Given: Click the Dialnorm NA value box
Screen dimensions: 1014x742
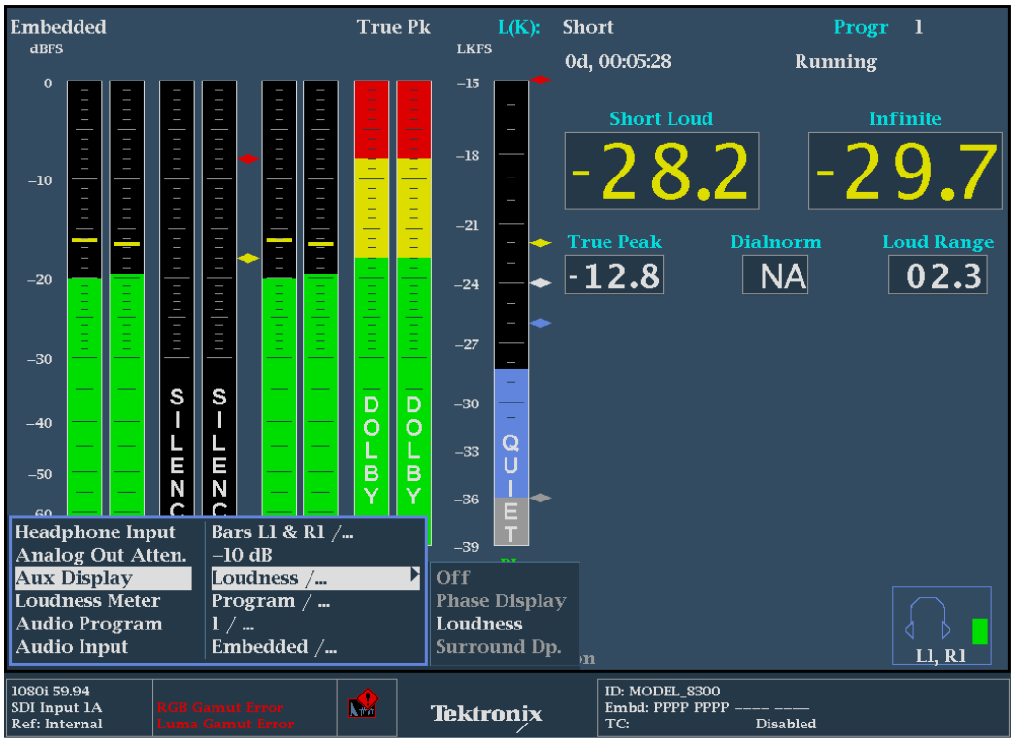Looking at the screenshot, I should point(775,274).
